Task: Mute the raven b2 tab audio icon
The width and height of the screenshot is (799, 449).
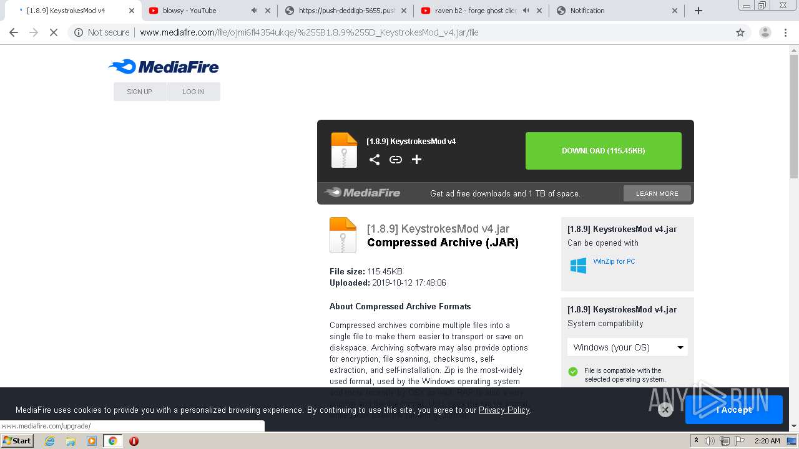Action: (526, 11)
